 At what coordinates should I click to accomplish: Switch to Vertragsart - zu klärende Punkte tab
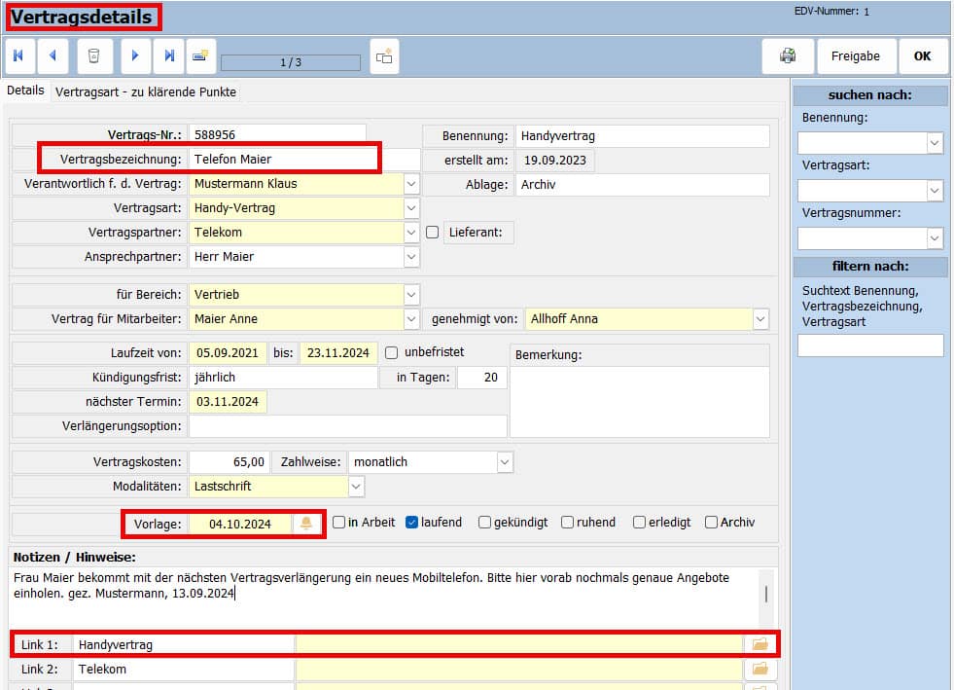click(145, 91)
